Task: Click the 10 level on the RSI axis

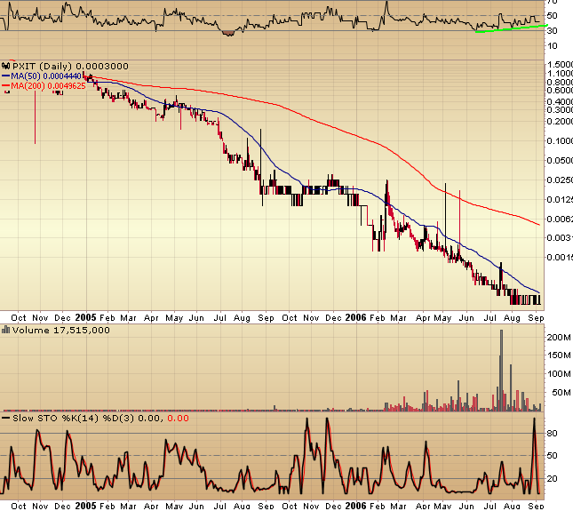Action: coord(553,46)
